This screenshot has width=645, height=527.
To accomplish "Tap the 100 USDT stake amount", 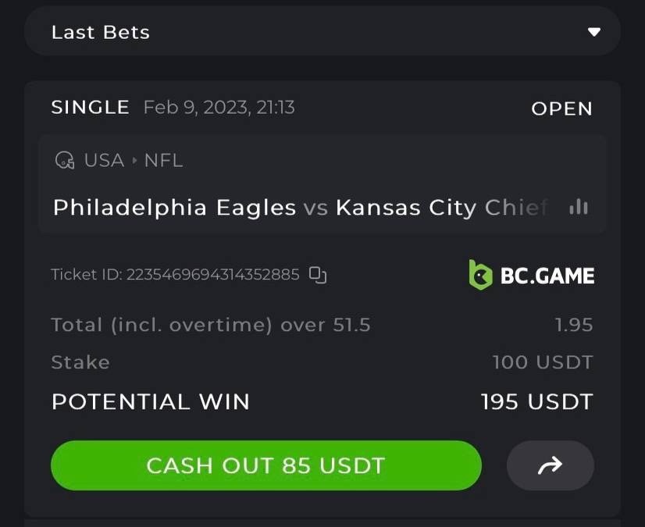I will coord(543,362).
